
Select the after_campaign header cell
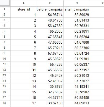coord(77,9)
